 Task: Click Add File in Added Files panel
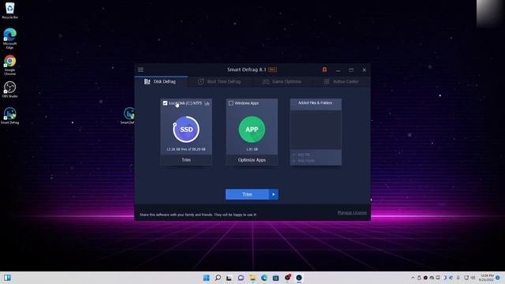(301, 155)
